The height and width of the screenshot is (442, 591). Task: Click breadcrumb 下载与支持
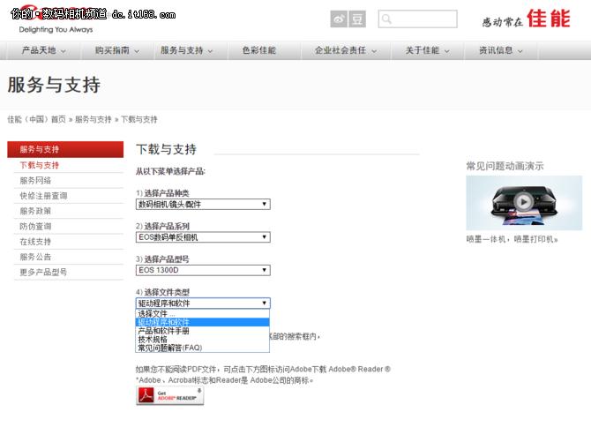139,120
